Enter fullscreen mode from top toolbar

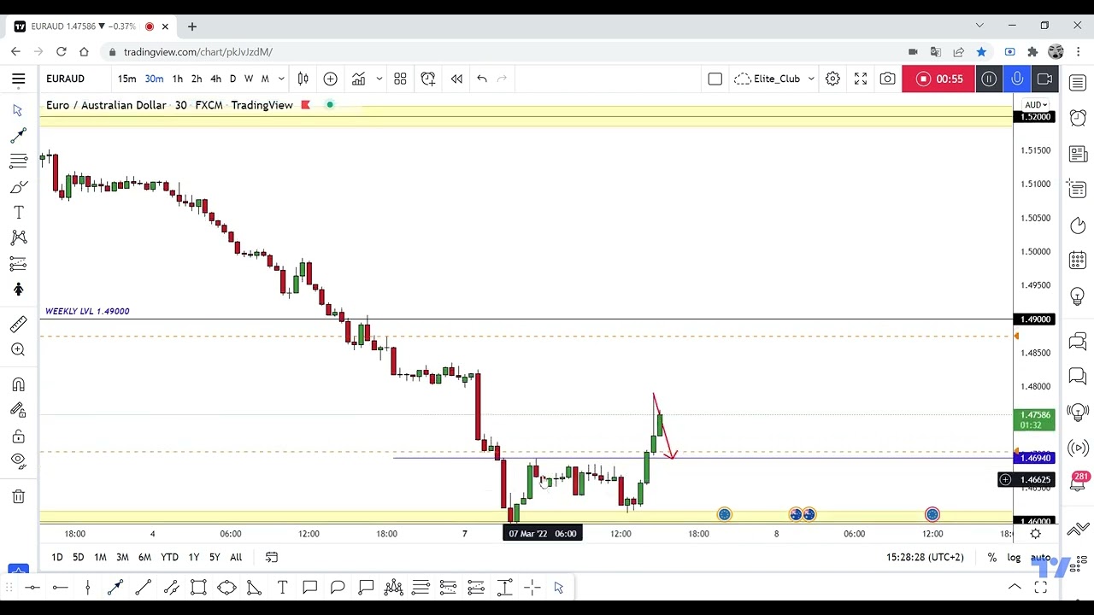point(861,79)
